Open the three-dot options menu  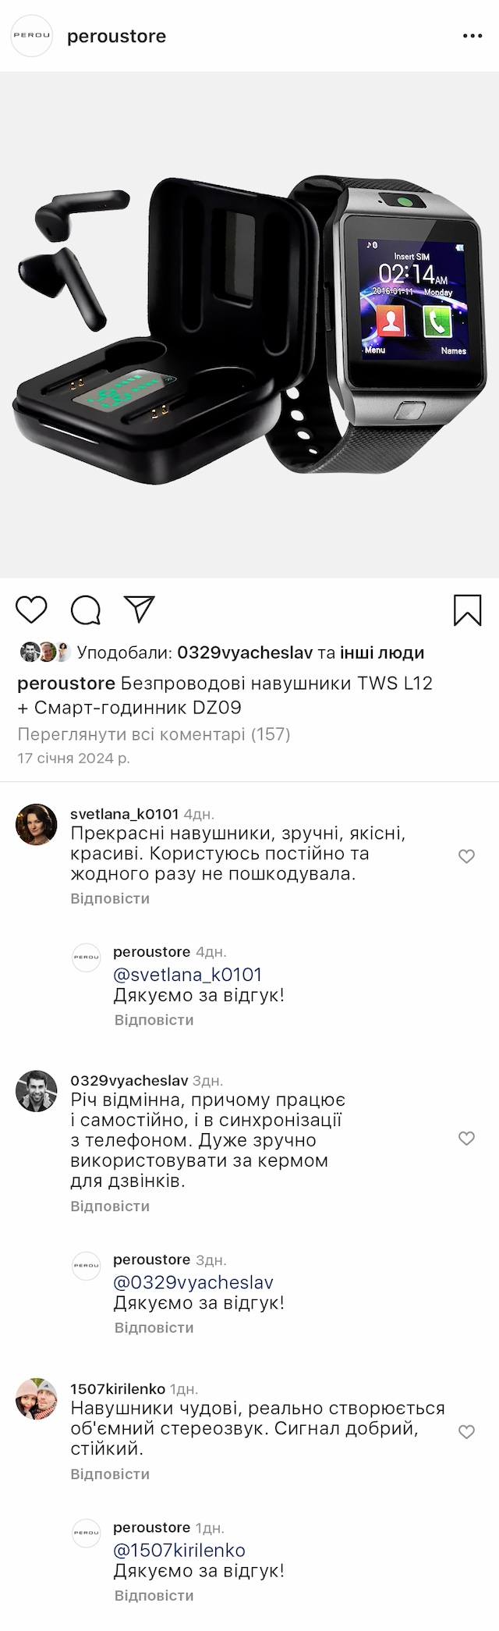472,36
